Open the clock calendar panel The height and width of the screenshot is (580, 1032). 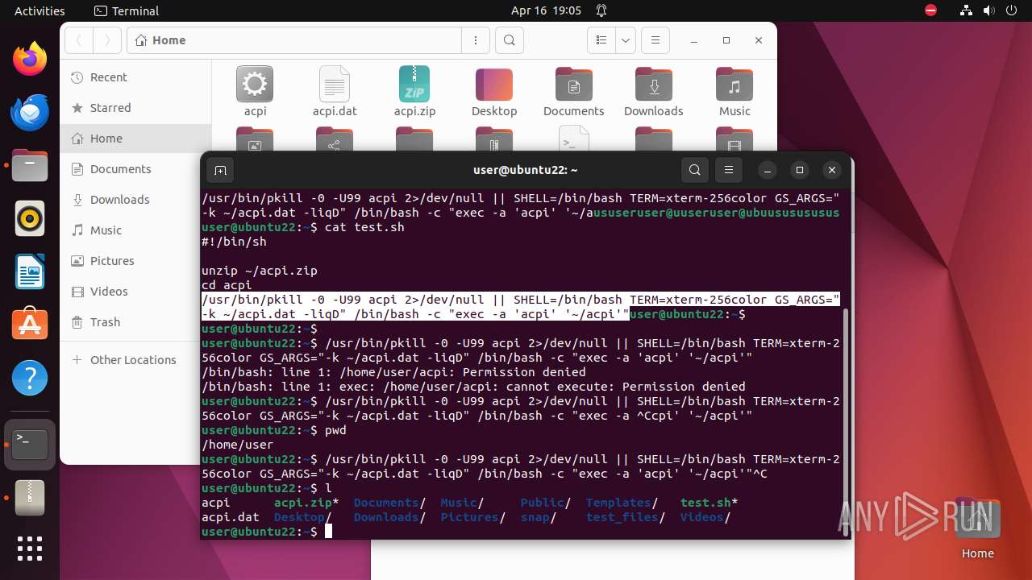click(546, 10)
